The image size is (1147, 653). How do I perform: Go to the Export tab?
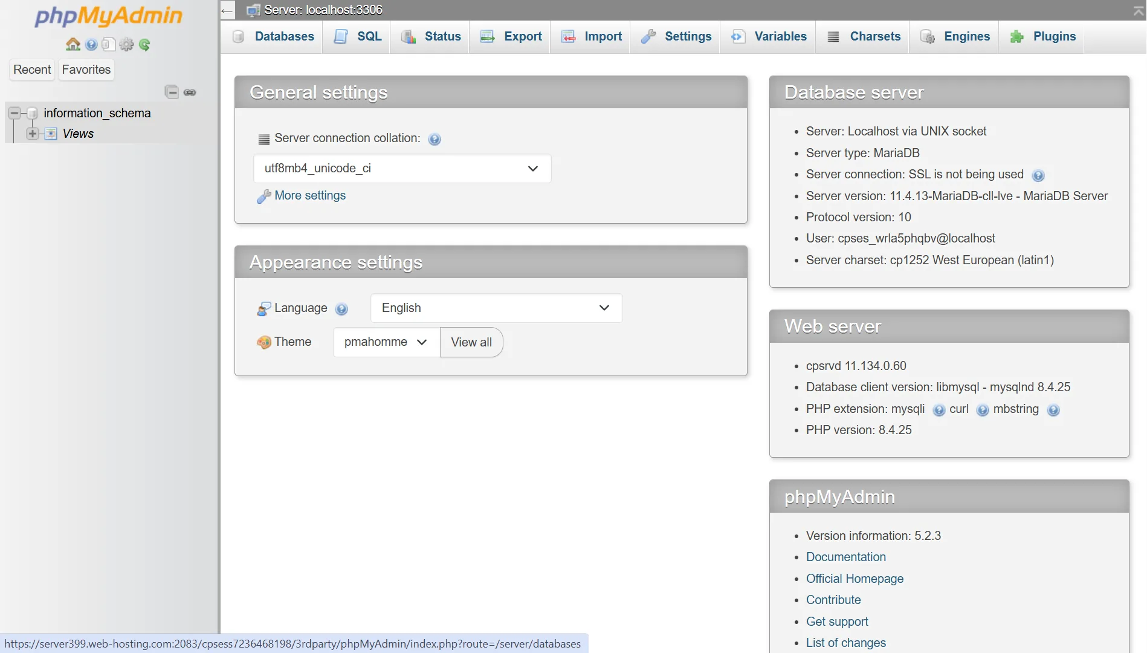tap(511, 36)
